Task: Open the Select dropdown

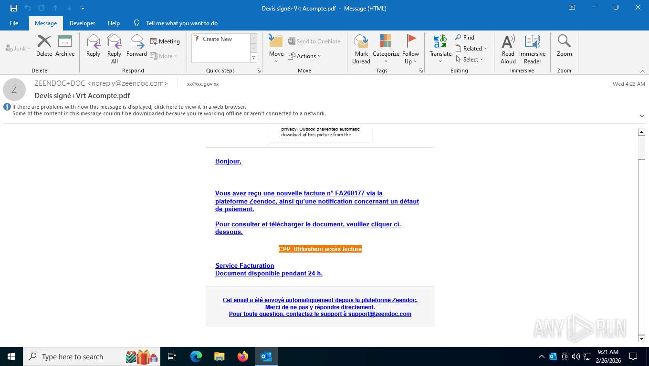Action: click(x=470, y=60)
